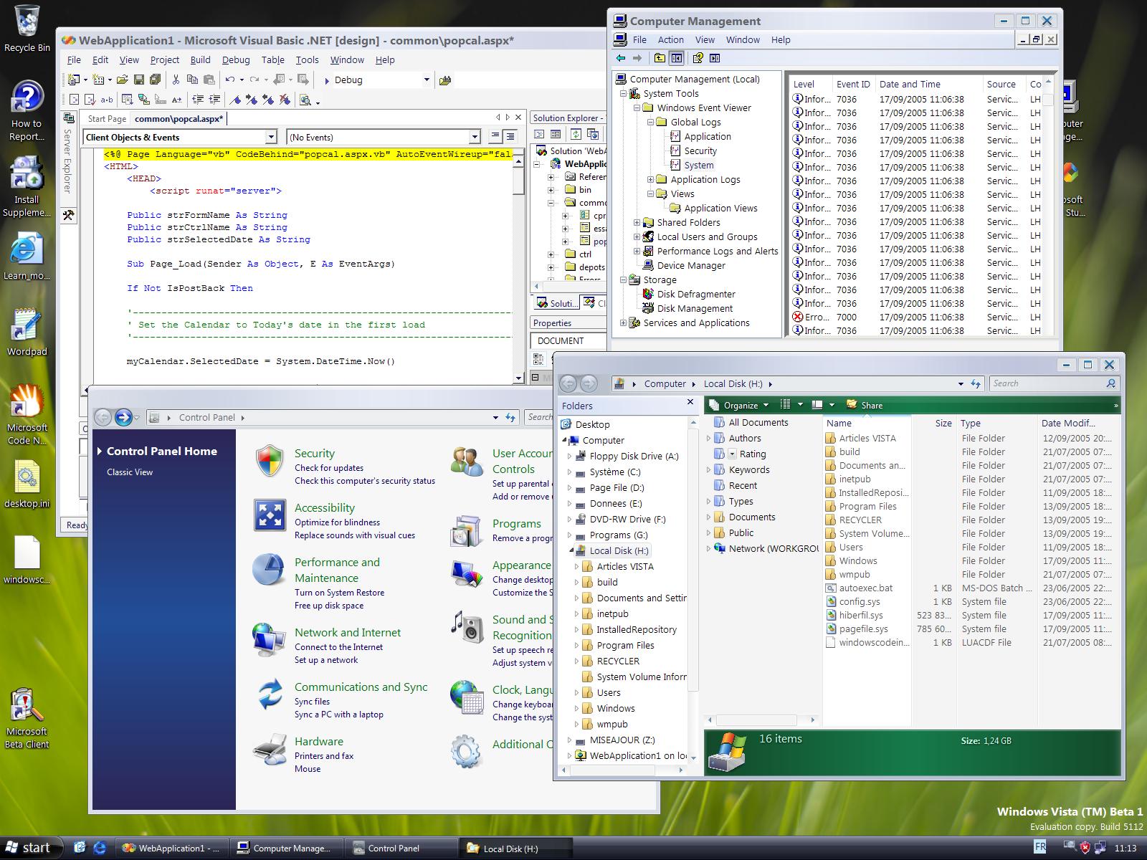
Task: Open Window menu in Computer Management
Action: (x=743, y=40)
